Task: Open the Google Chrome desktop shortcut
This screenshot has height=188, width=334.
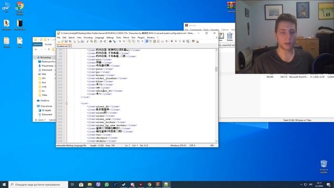Action: (20, 8)
